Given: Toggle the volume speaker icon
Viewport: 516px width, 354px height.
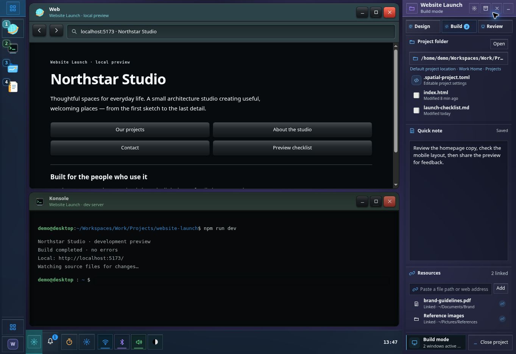Looking at the screenshot, I should point(139,342).
